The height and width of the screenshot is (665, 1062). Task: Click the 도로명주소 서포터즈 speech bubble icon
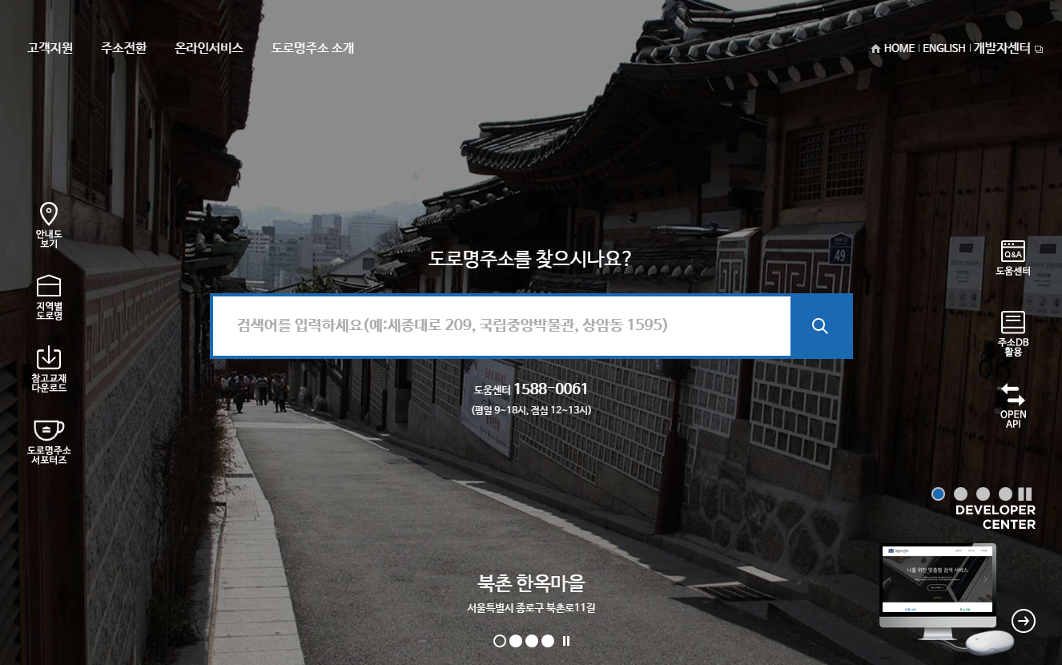pyautogui.click(x=48, y=430)
